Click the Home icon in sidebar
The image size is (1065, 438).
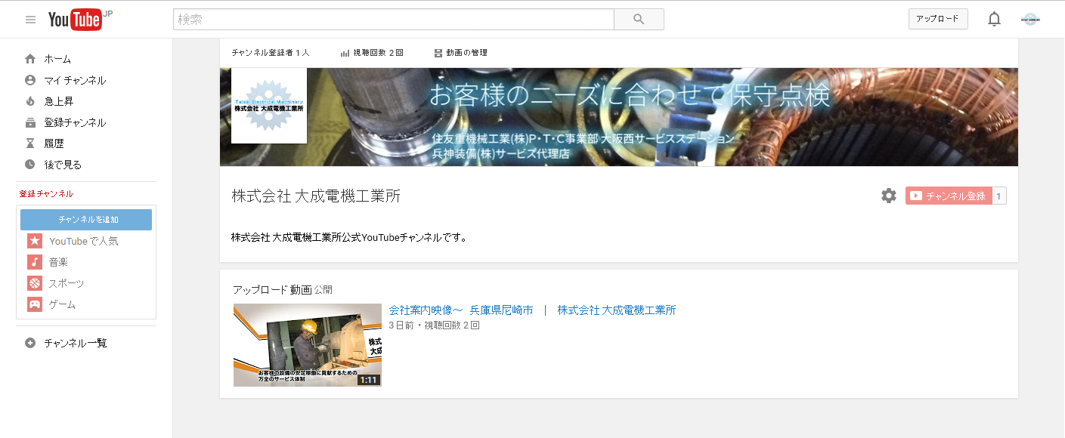(x=30, y=59)
